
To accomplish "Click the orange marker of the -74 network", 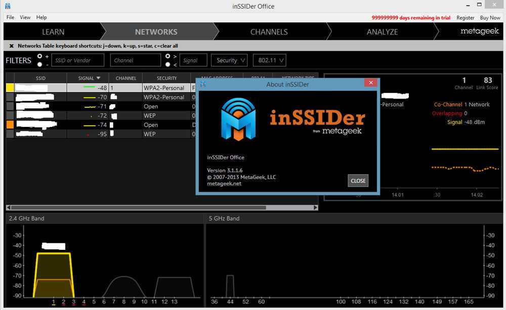I will tap(10, 124).
